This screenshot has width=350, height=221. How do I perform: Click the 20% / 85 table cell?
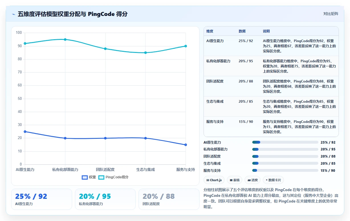coord(246,102)
